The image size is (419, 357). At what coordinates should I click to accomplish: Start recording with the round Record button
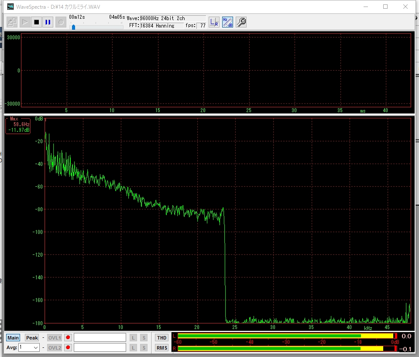coord(61,22)
